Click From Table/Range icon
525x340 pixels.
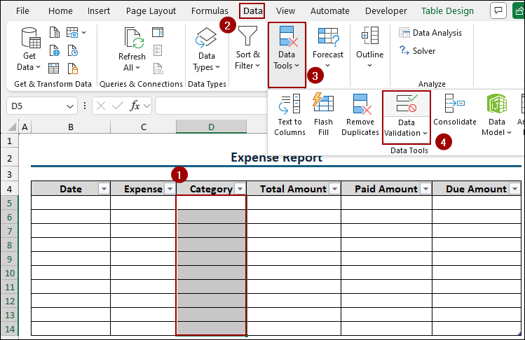click(x=53, y=68)
